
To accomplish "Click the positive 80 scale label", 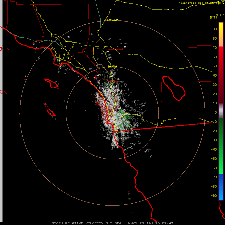I will coord(215,38).
